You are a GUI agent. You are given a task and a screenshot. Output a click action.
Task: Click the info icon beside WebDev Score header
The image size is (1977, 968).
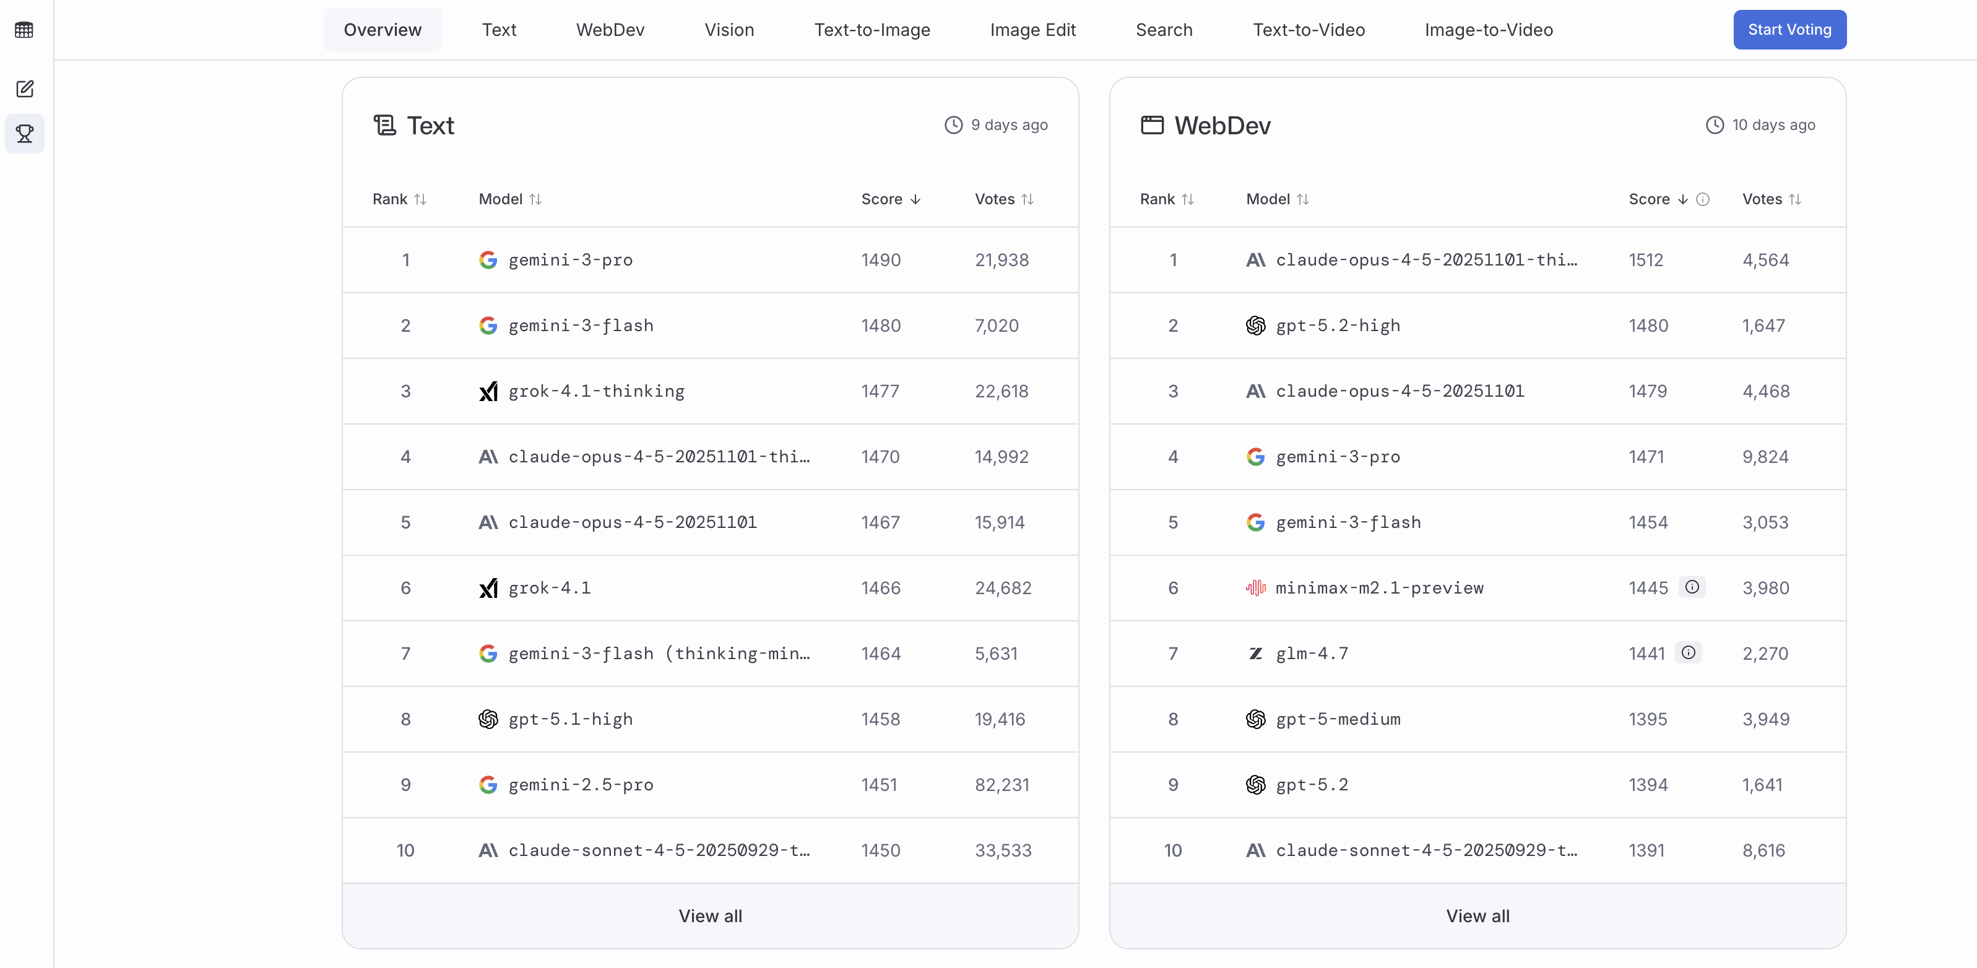click(x=1702, y=199)
